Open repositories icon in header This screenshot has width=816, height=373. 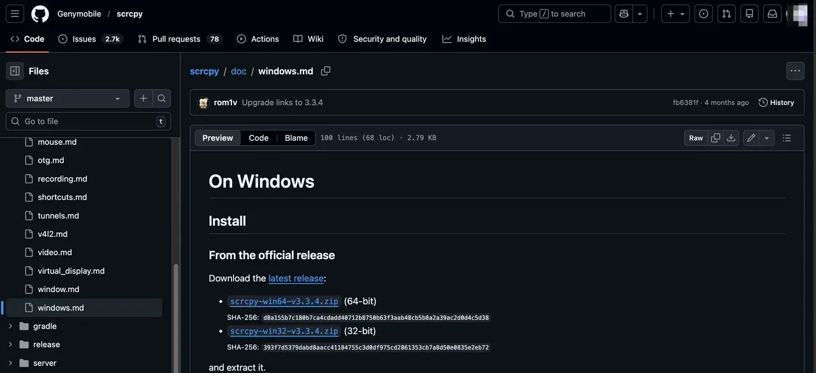click(750, 13)
